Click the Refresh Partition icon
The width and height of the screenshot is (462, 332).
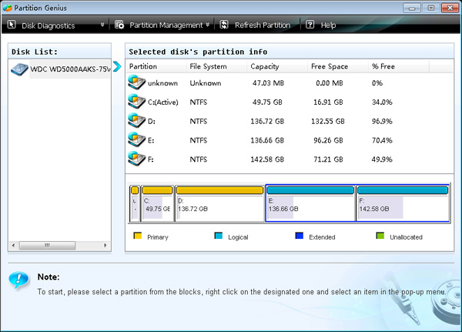coord(224,25)
